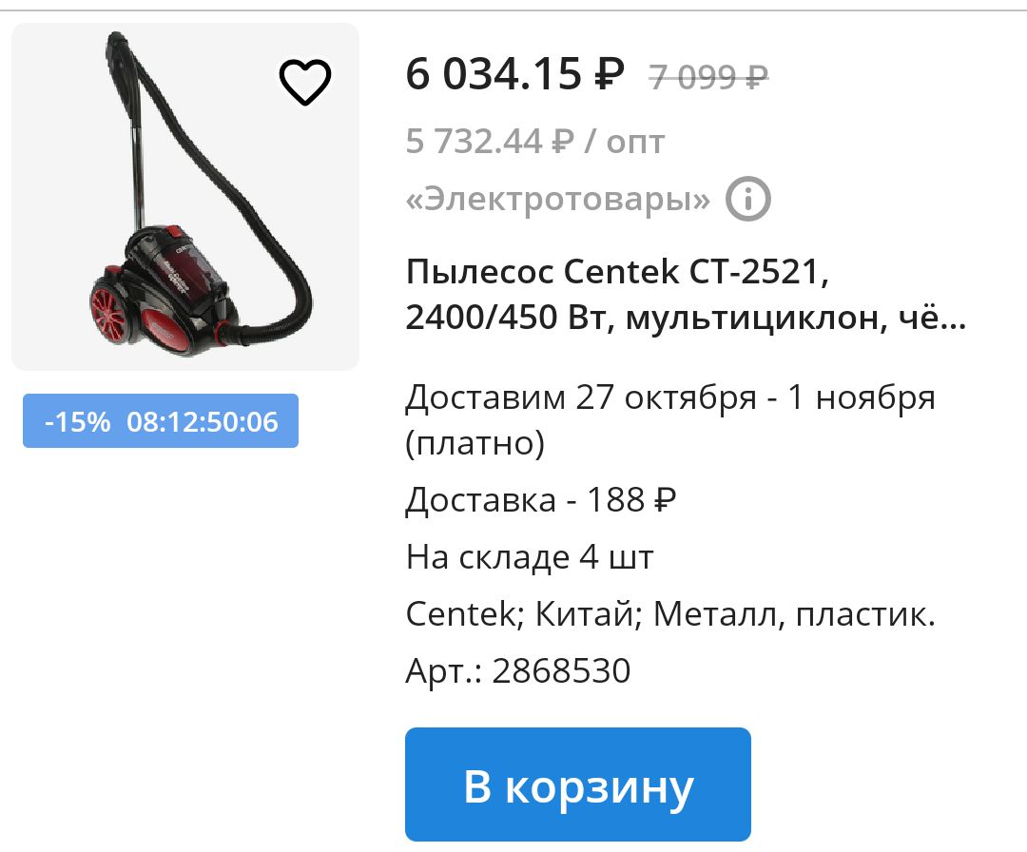Image resolution: width=1027 pixels, height=852 pixels.
Task: Click the red wheel of the vacuum in the photo
Action: 108,317
